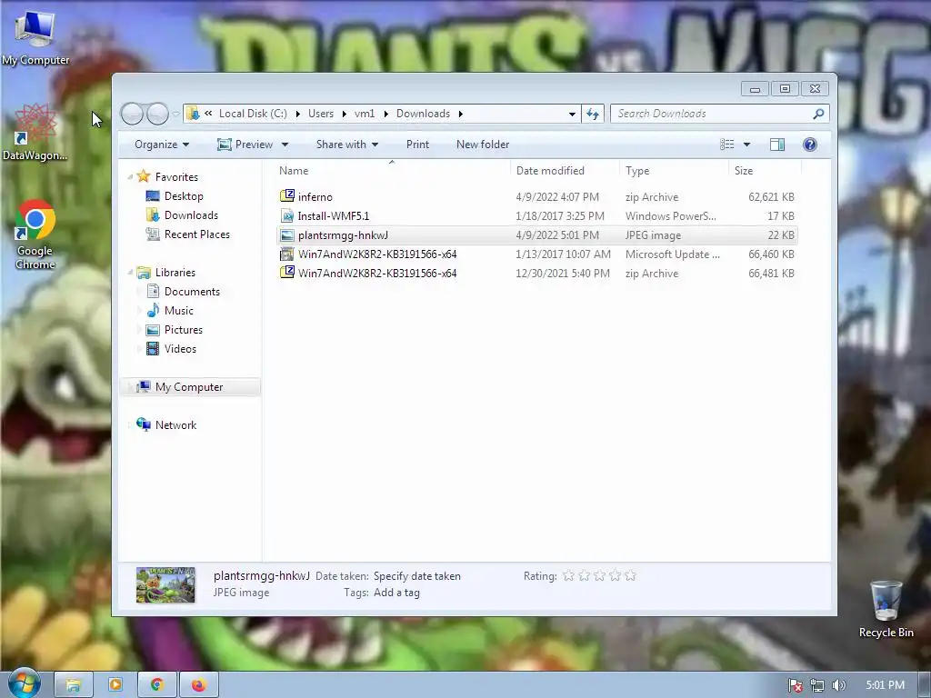Open recent locations dropdown beside Forward button
The width and height of the screenshot is (931, 698).
tap(175, 114)
